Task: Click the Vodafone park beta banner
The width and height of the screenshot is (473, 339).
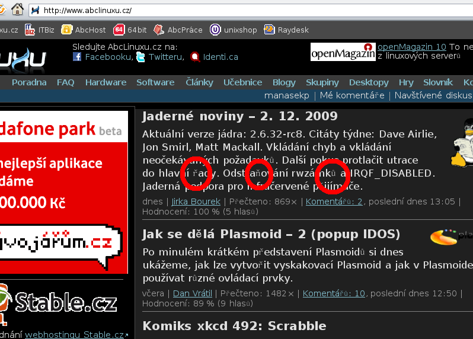Action: (x=63, y=193)
